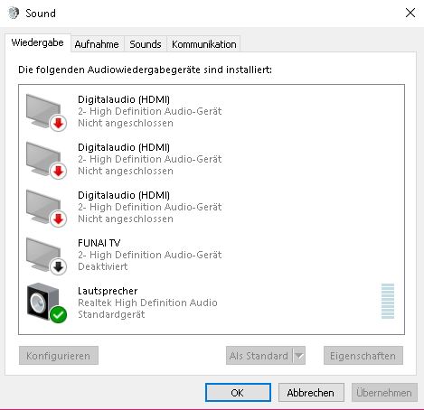Select the FUNAI TV monitor icon
The width and height of the screenshot is (424, 410).
(x=46, y=256)
